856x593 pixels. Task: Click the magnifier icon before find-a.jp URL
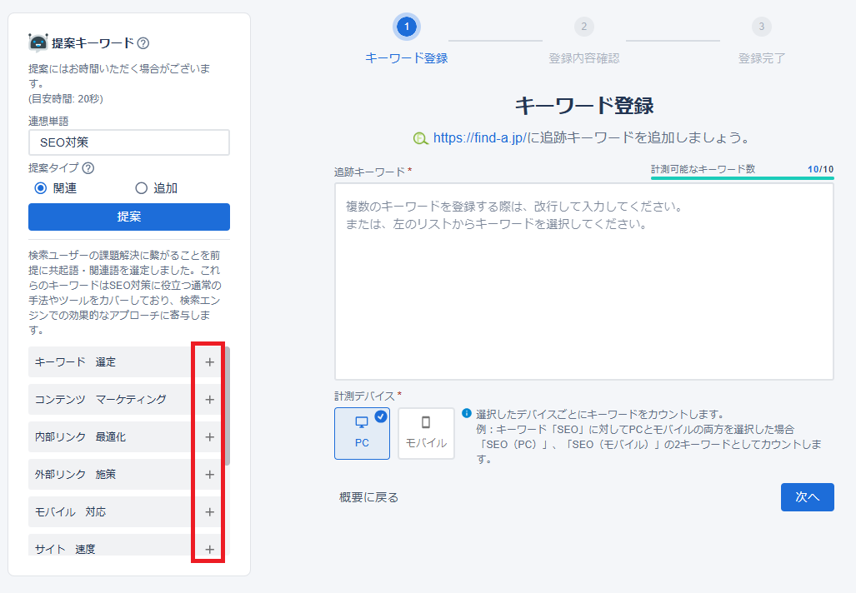tap(420, 138)
